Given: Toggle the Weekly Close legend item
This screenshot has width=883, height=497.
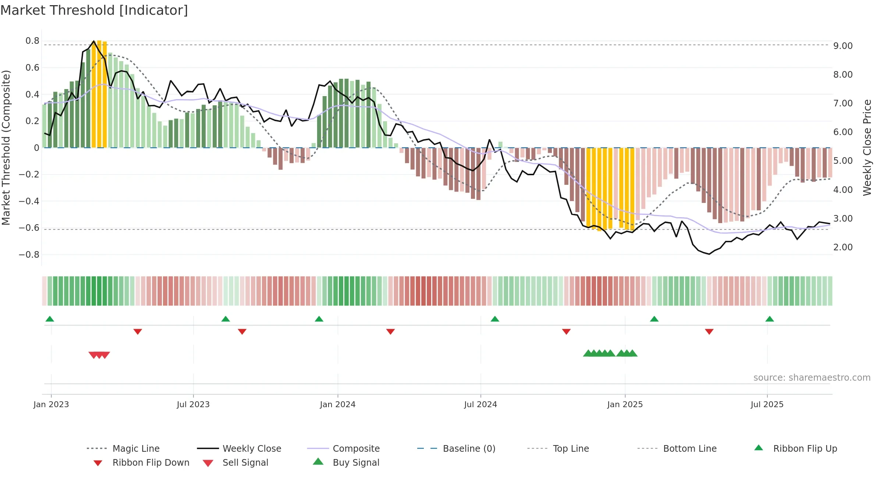Looking at the screenshot, I should pyautogui.click(x=239, y=448).
